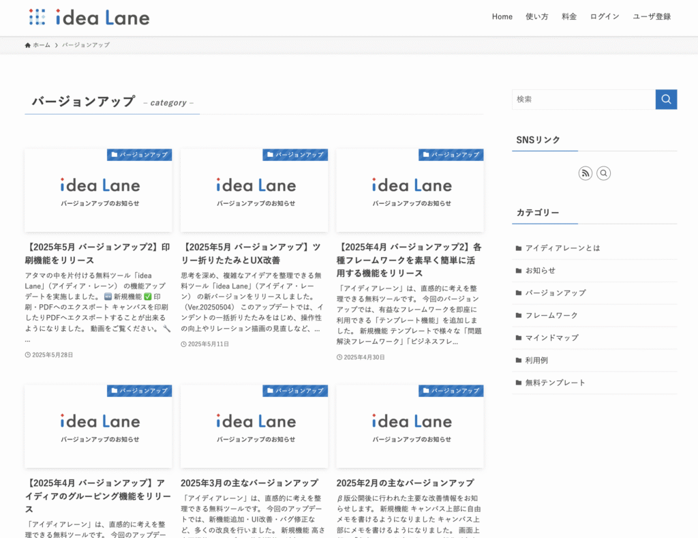
Task: Open the Home menu item
Action: (x=502, y=17)
